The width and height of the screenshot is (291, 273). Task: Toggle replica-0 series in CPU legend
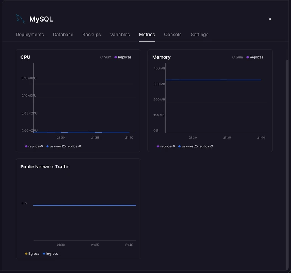34,146
